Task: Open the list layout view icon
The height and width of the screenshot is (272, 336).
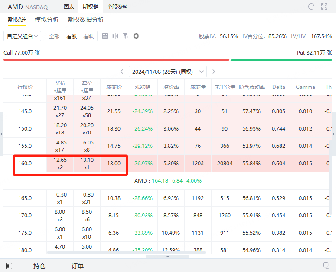Action: [x=105, y=36]
